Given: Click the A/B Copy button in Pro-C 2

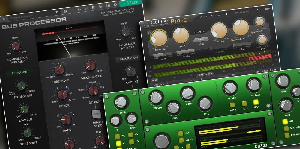Looking at the screenshot, I should [x=216, y=16].
